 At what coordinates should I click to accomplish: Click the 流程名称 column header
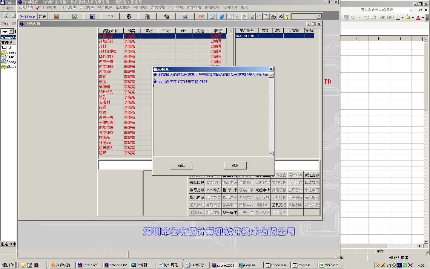tap(111, 31)
